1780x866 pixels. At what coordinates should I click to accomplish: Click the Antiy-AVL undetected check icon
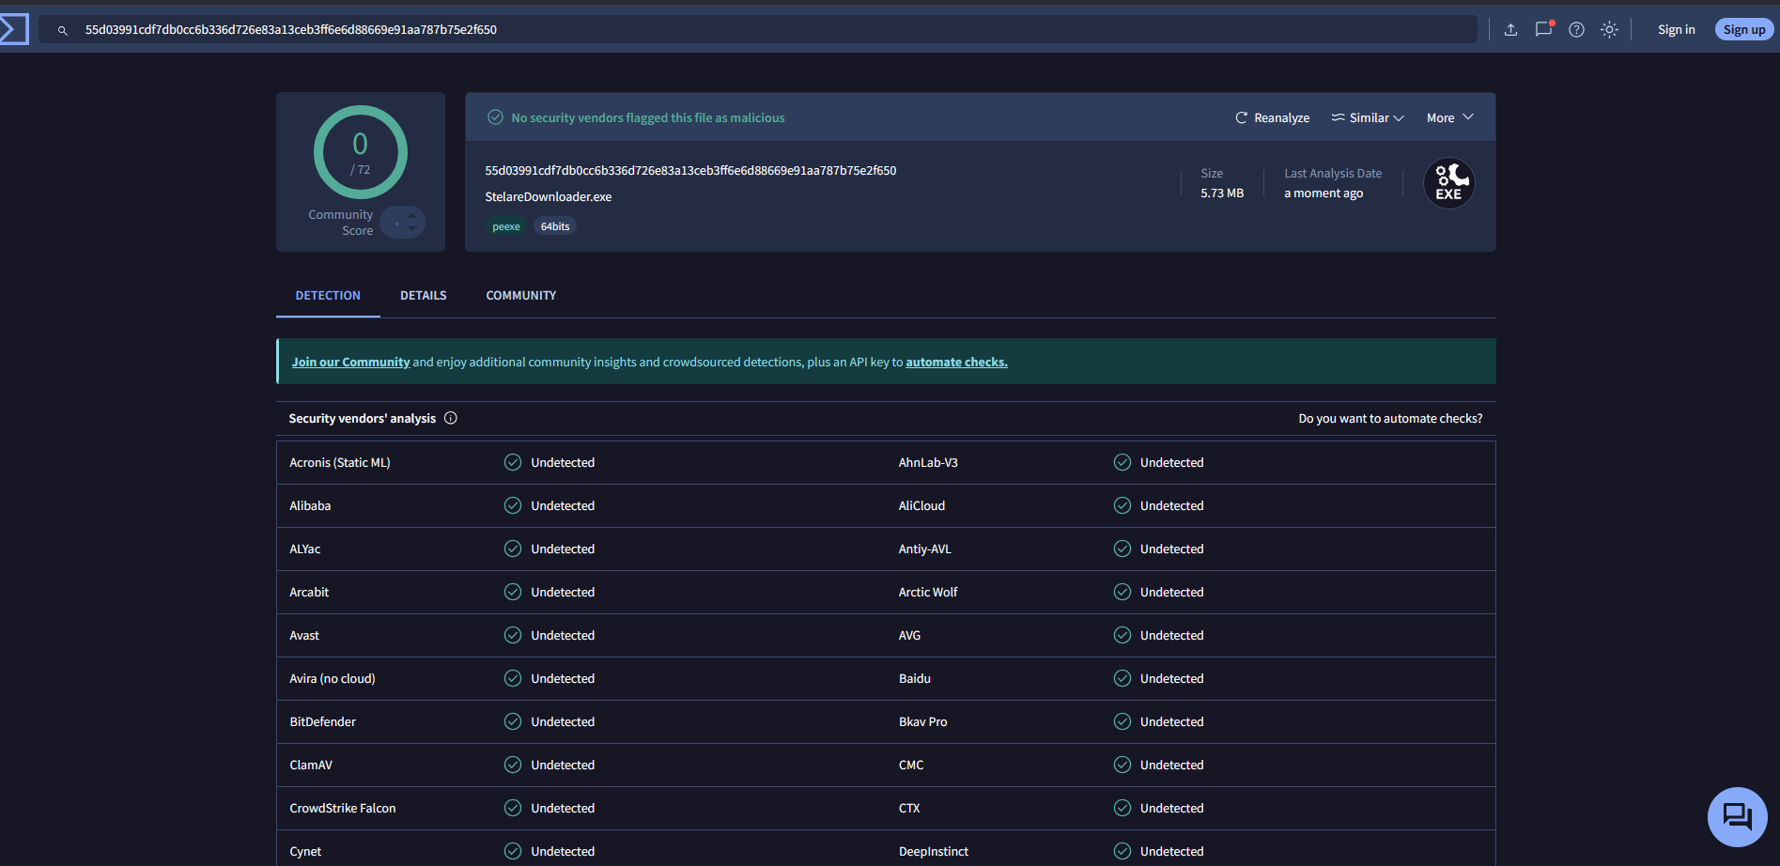tap(1122, 549)
